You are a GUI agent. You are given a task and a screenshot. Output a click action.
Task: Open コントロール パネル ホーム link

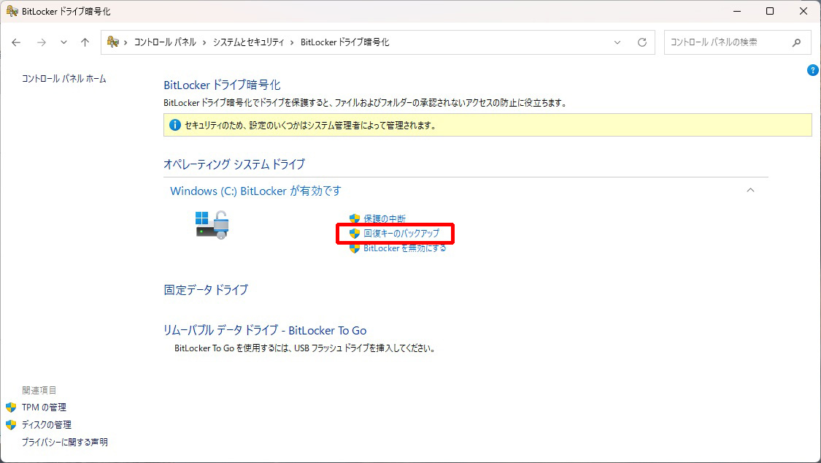[64, 79]
